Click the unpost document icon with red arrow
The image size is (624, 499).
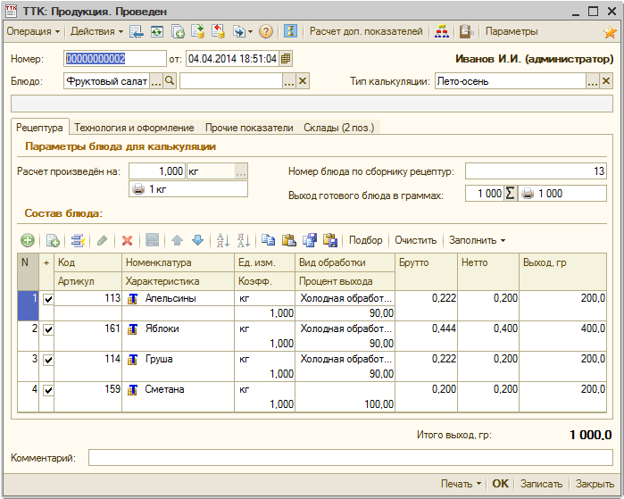pos(218,31)
